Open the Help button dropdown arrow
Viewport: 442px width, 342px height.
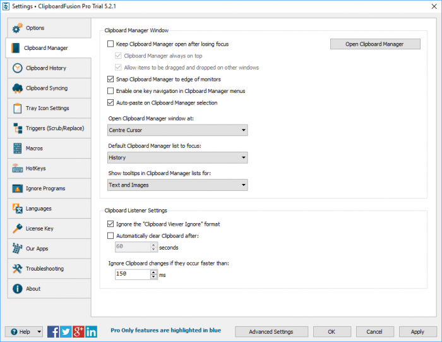point(39,332)
